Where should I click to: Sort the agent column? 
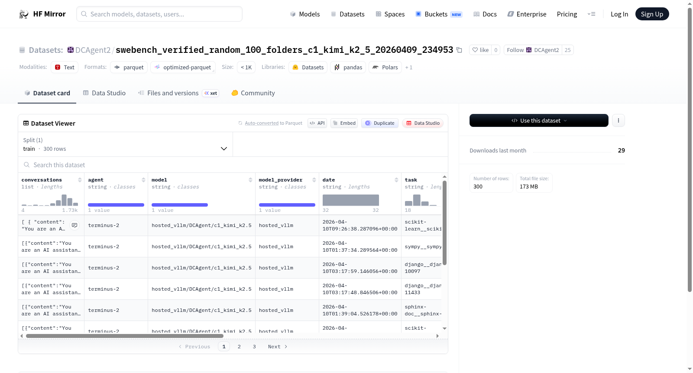143,180
